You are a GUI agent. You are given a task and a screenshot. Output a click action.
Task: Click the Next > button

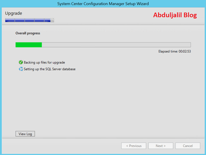[161, 146]
